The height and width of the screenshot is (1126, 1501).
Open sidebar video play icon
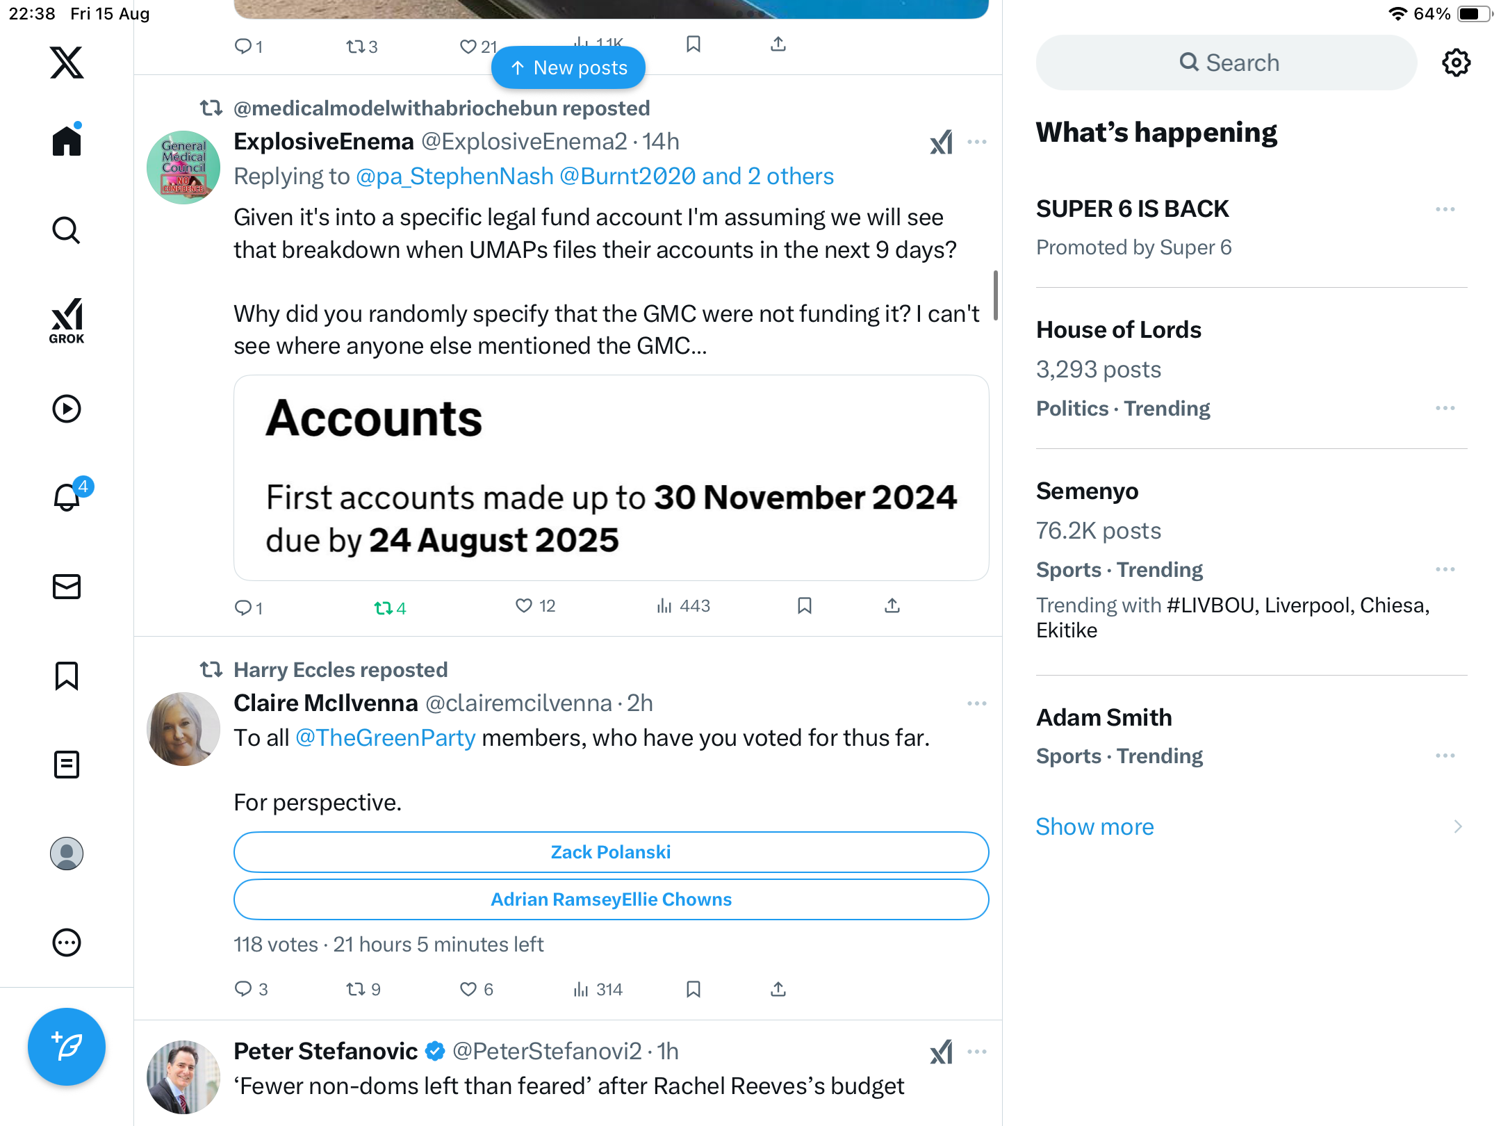pos(67,408)
